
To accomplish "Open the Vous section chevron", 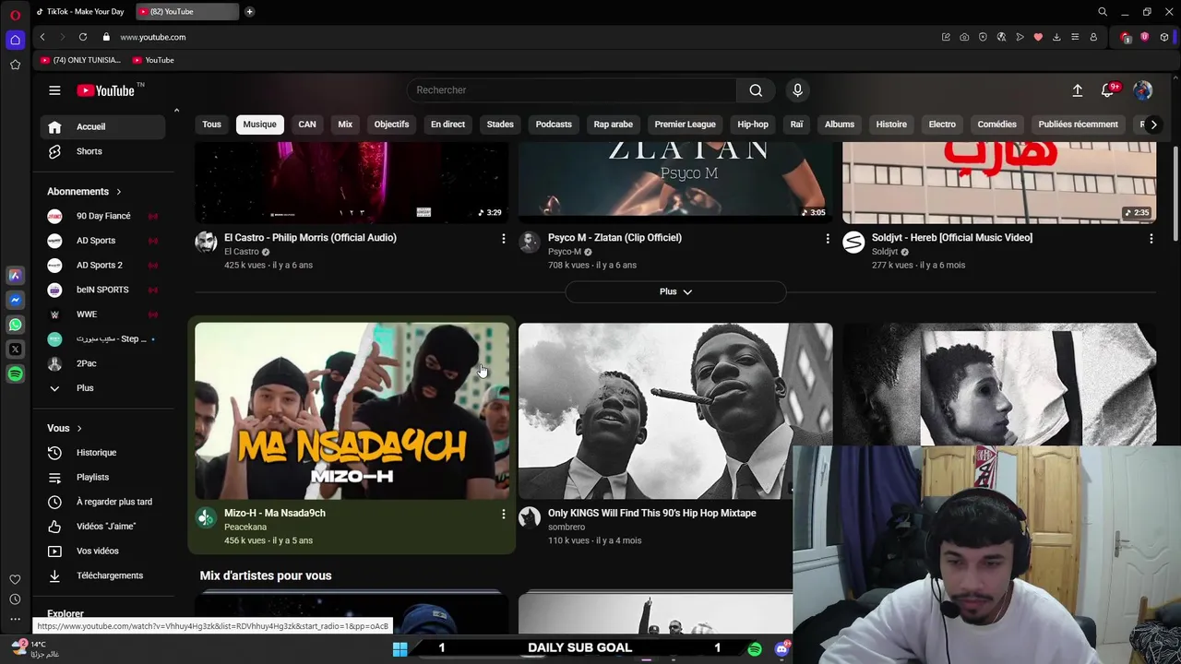I will pos(78,429).
